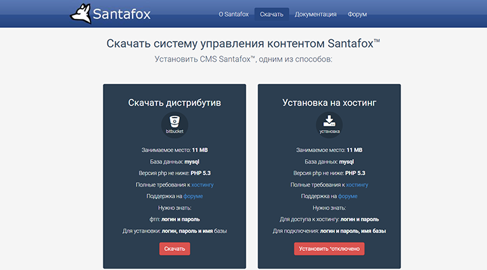Go to the Форум menu item
This screenshot has height=270, width=487.
pos(357,14)
